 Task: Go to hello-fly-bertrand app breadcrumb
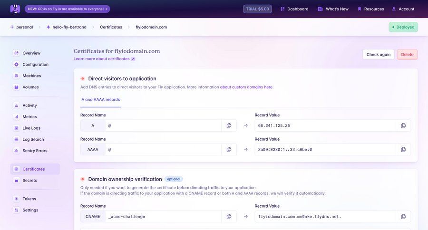66,27
